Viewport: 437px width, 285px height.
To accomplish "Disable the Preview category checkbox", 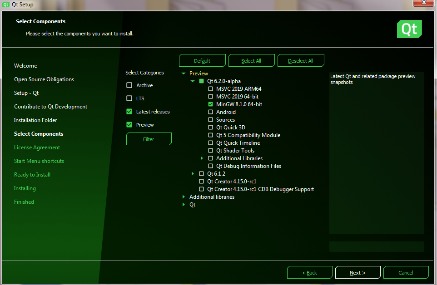I will coord(129,125).
